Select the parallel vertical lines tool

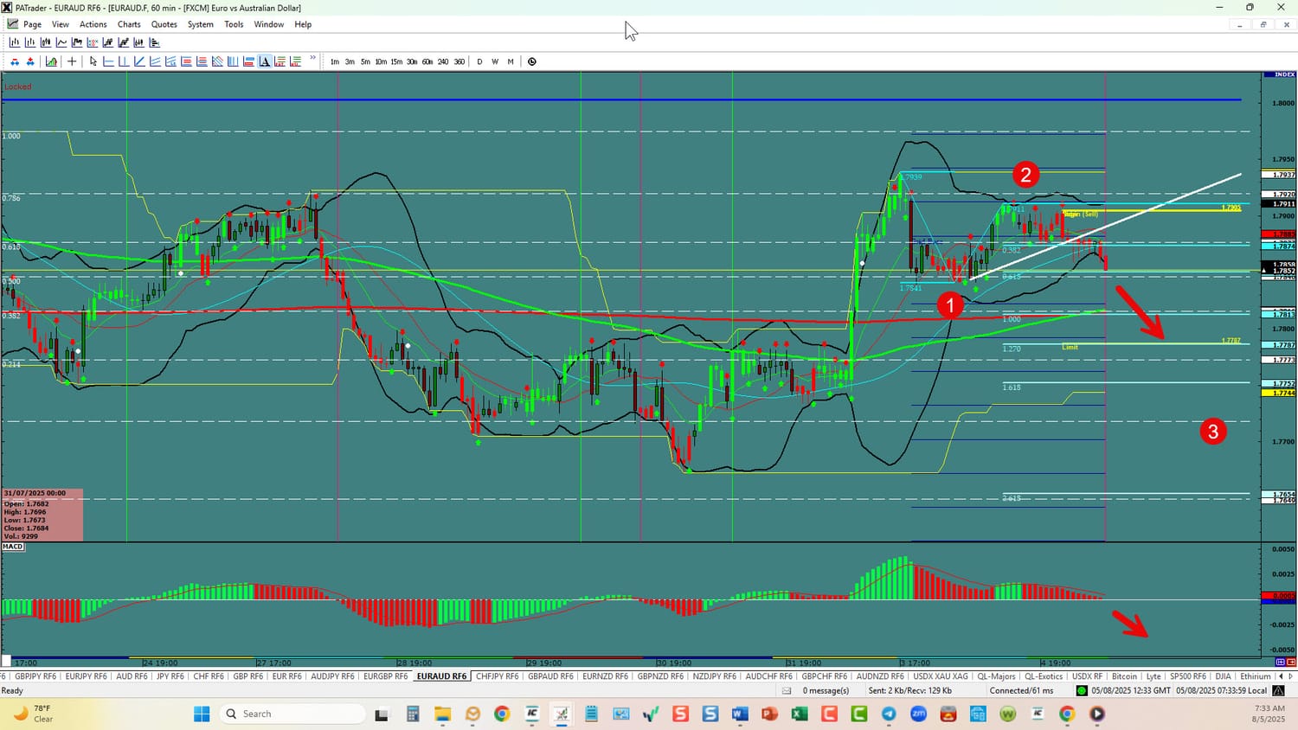pos(233,61)
